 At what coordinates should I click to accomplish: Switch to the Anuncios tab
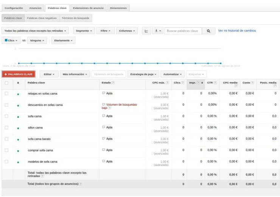pyautogui.click(x=35, y=8)
